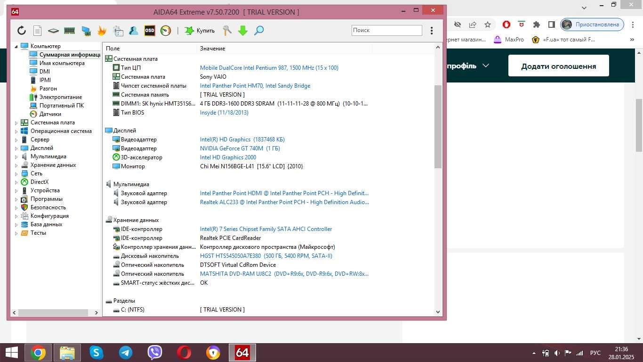Click the browser bookmark star icon
The image size is (643, 362).
[x=488, y=25]
